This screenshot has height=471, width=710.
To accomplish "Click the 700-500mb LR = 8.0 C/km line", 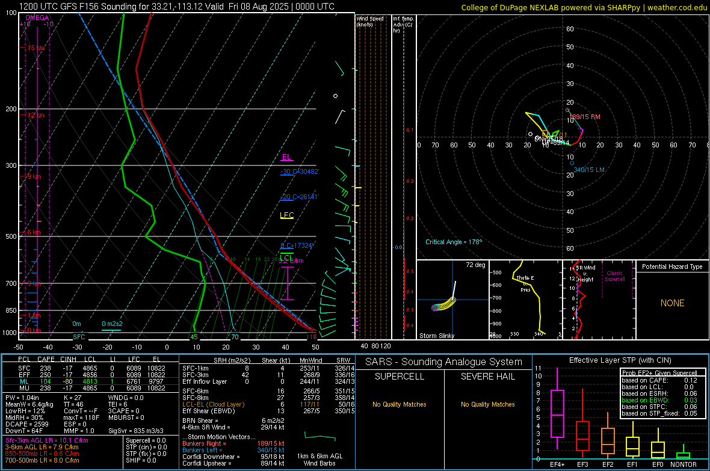I will (x=42, y=460).
